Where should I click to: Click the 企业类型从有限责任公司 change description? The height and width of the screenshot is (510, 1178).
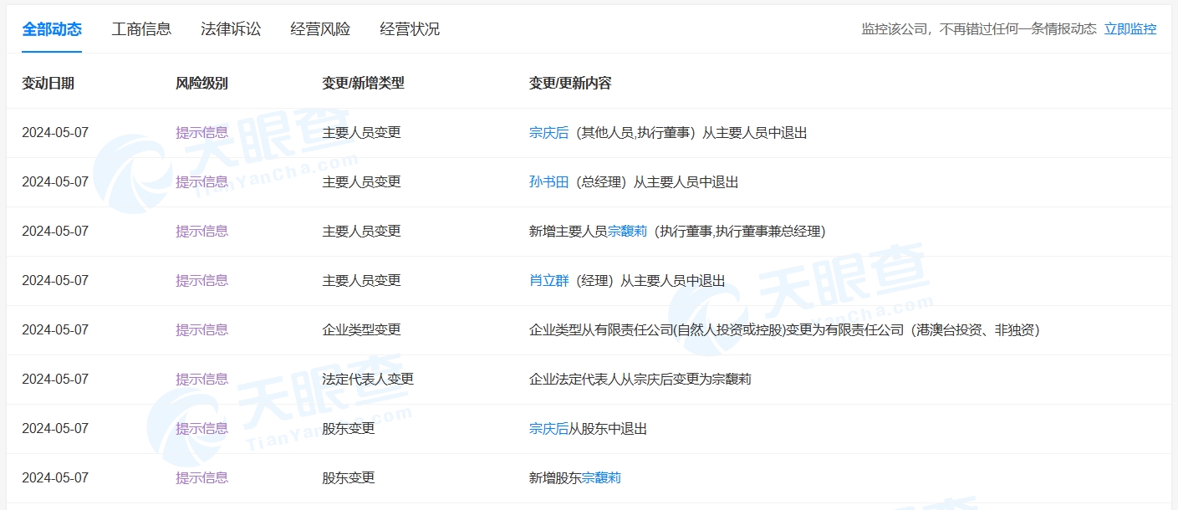click(x=784, y=329)
